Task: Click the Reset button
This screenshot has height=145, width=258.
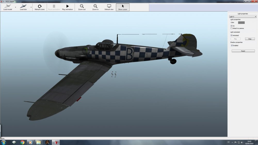Action: tap(243, 51)
